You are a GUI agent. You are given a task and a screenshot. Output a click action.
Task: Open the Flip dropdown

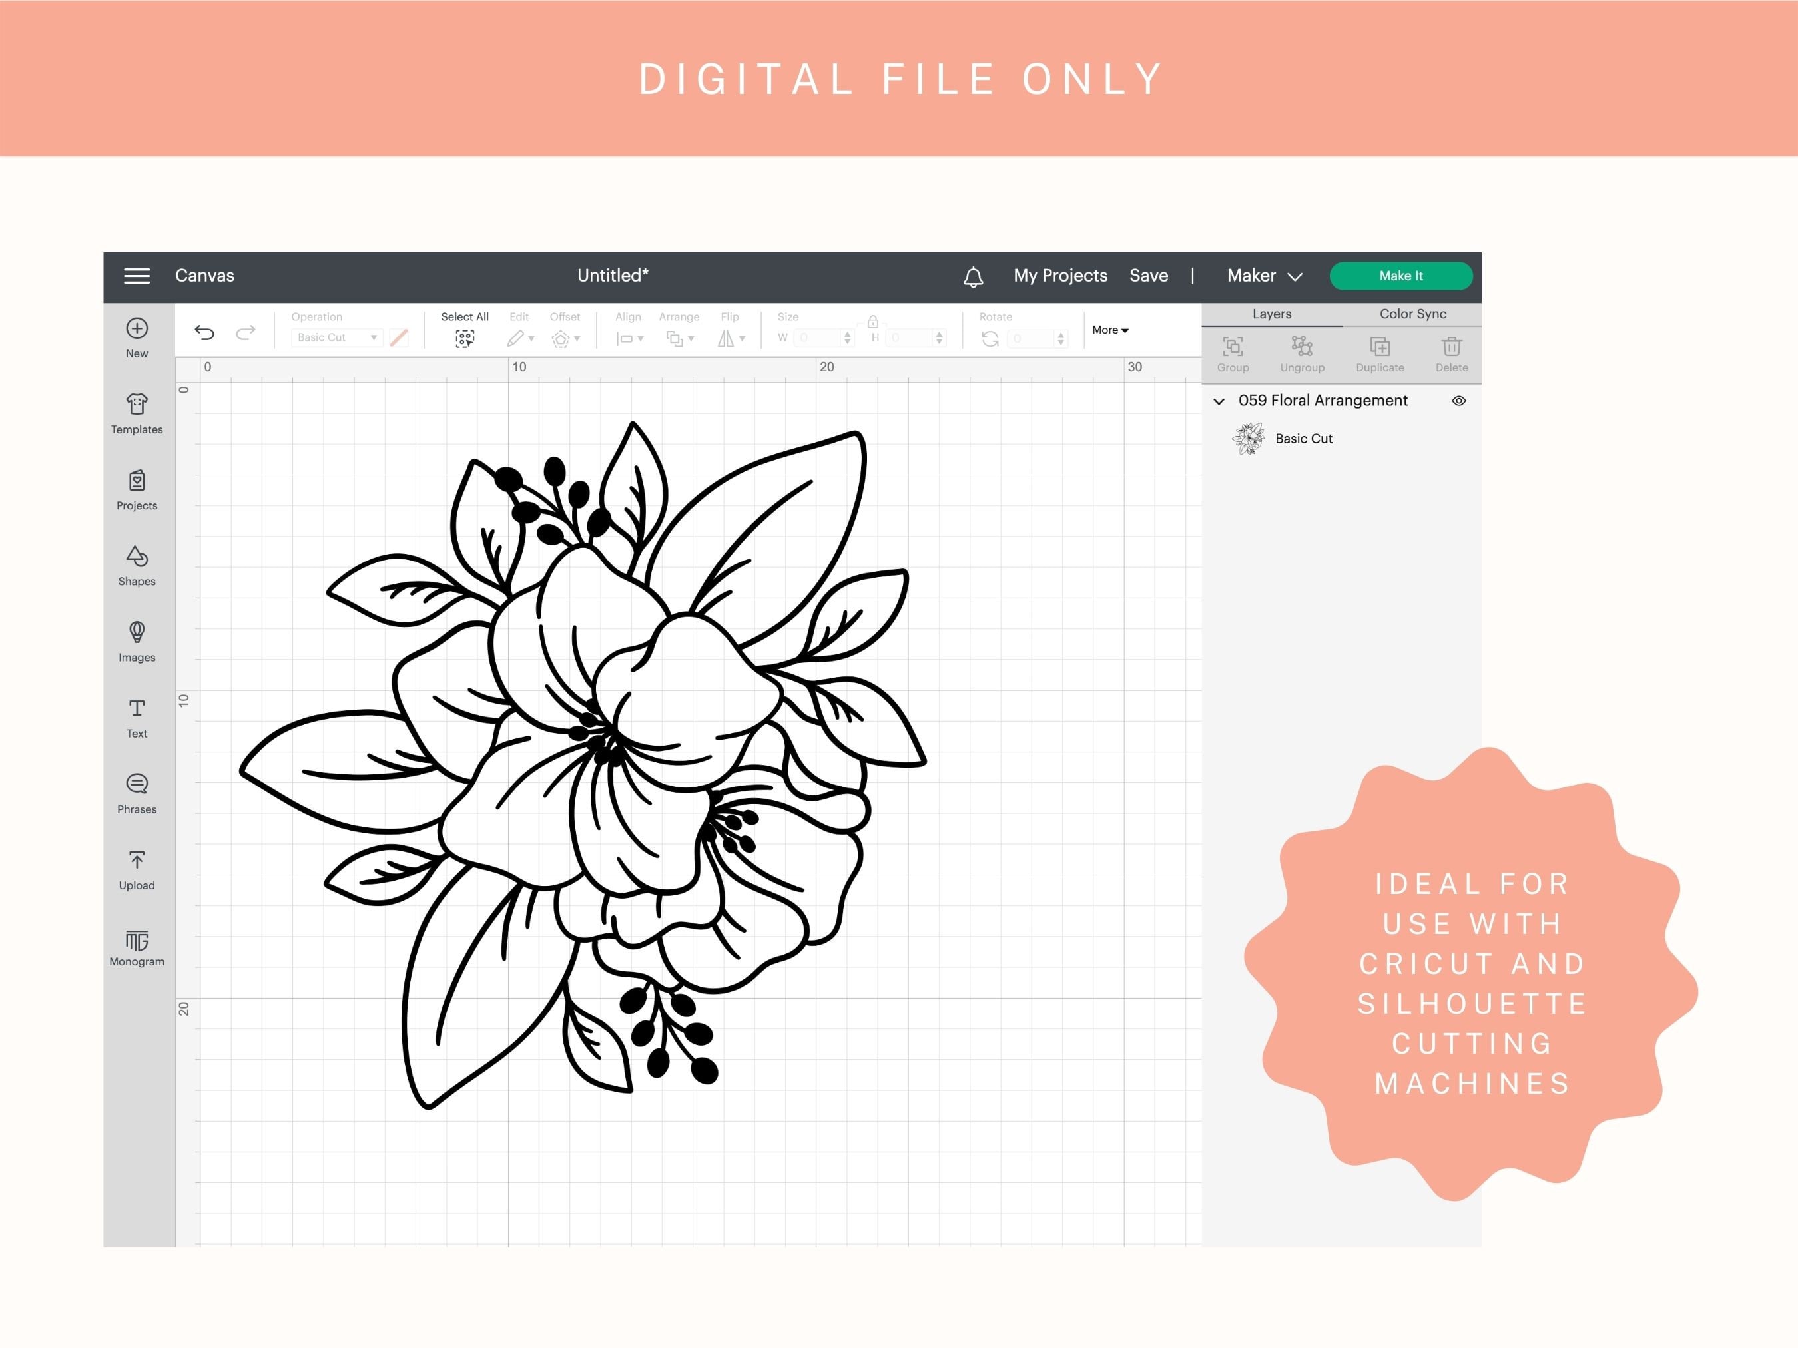731,339
